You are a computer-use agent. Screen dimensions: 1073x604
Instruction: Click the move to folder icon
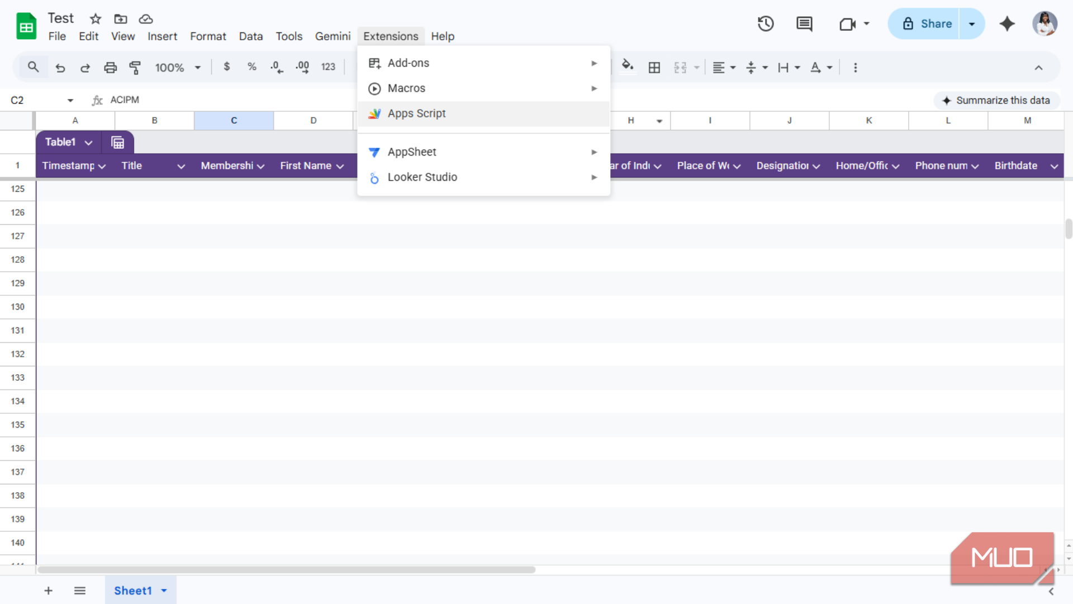[x=121, y=19]
